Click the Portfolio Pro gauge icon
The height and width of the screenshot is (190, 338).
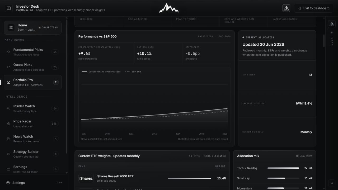click(x=8, y=82)
